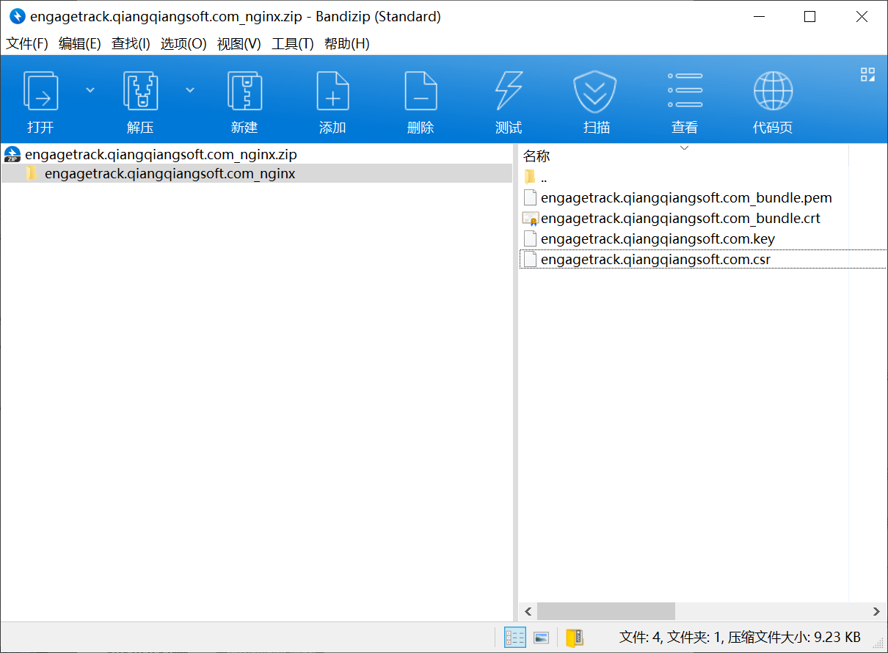Click the 删除 (Delete) toolbar icon
Screen dimensions: 888x653
pyautogui.click(x=421, y=91)
